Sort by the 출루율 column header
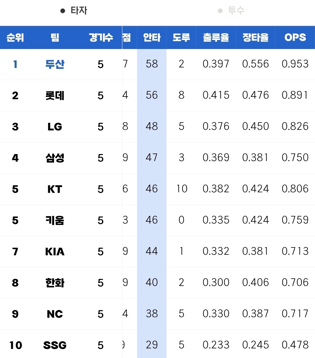315x358 pixels. pos(216,38)
